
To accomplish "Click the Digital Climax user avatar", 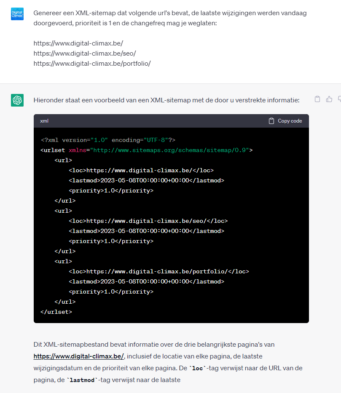I will (17, 14).
